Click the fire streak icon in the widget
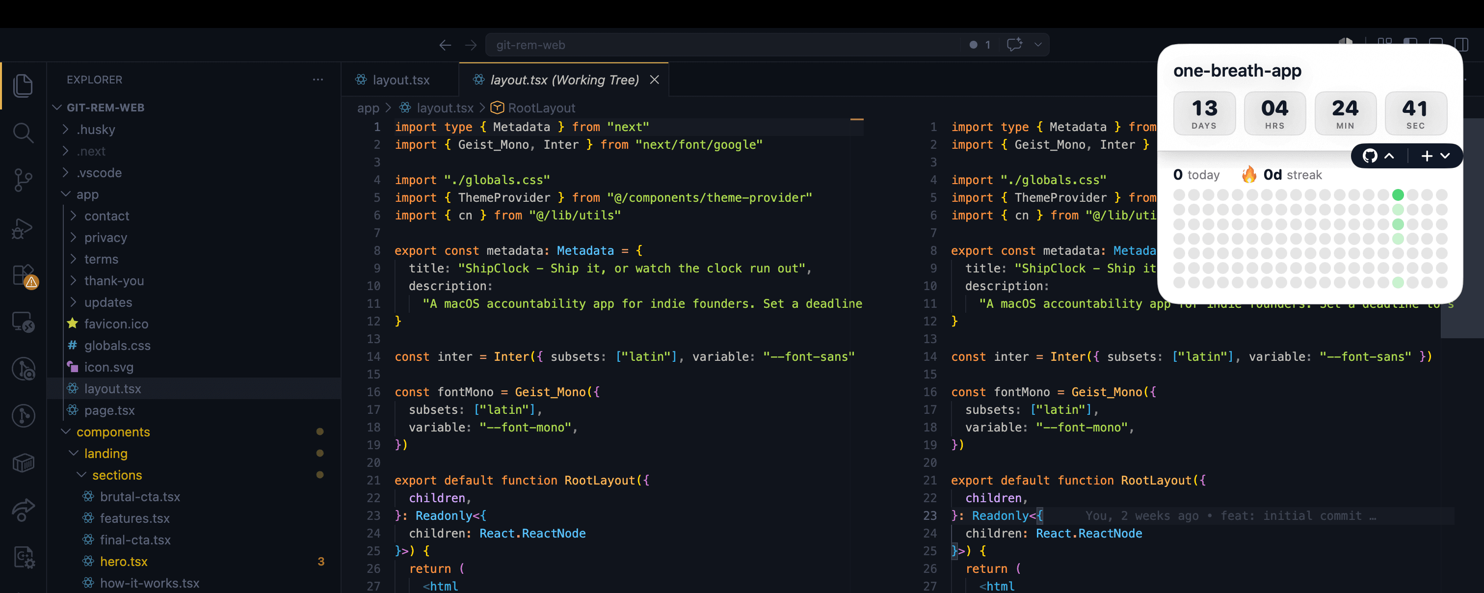1484x593 pixels. pos(1249,174)
